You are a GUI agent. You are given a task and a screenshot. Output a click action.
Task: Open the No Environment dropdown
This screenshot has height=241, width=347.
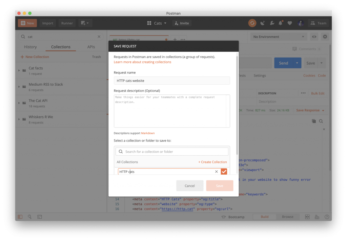[x=279, y=37]
